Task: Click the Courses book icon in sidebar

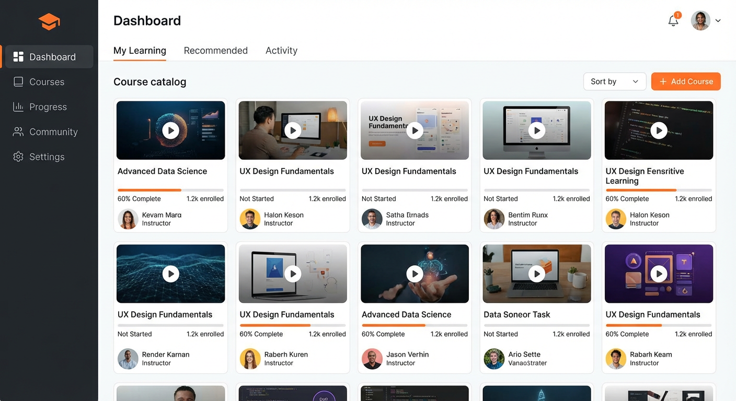Action: (x=18, y=82)
